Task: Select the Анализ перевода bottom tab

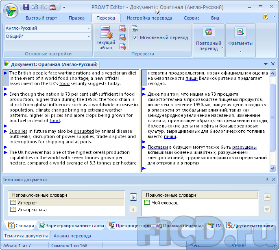Action: [72, 236]
